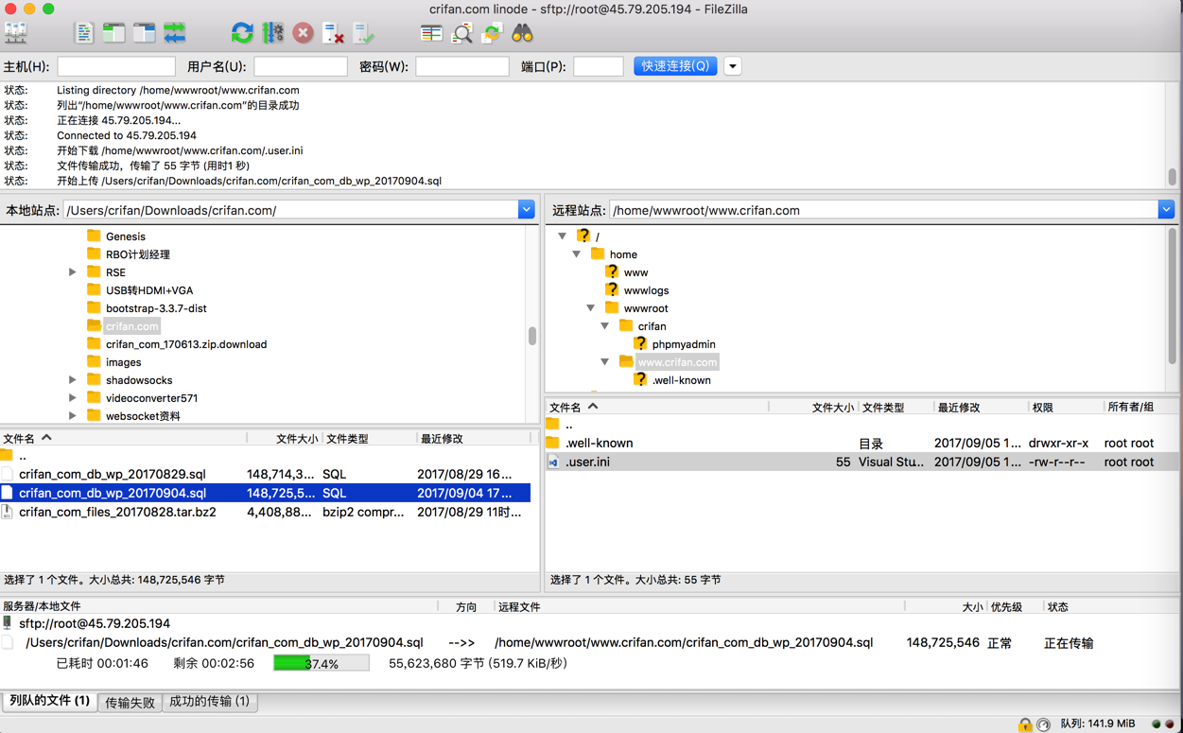The height and width of the screenshot is (733, 1183).
Task: Refresh file and folder lists
Action: click(242, 33)
